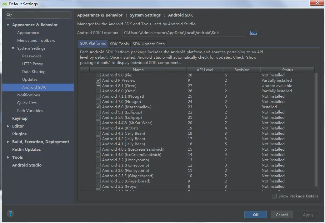
Task: Click the SDK platforms list scrollbar
Action: pos(316,128)
